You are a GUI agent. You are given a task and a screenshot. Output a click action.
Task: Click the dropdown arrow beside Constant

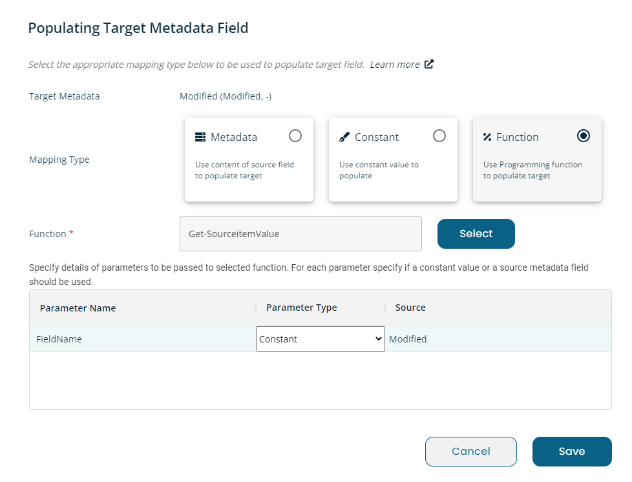coord(379,339)
